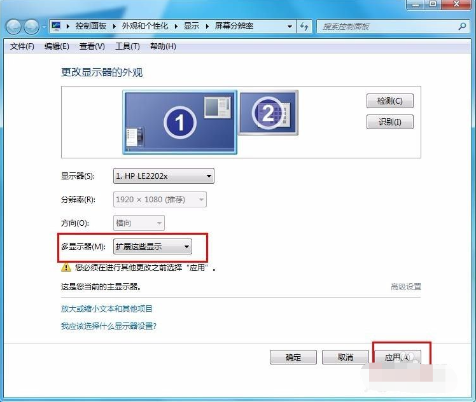
Task: Open the 文件(F) menu
Action: [22, 46]
